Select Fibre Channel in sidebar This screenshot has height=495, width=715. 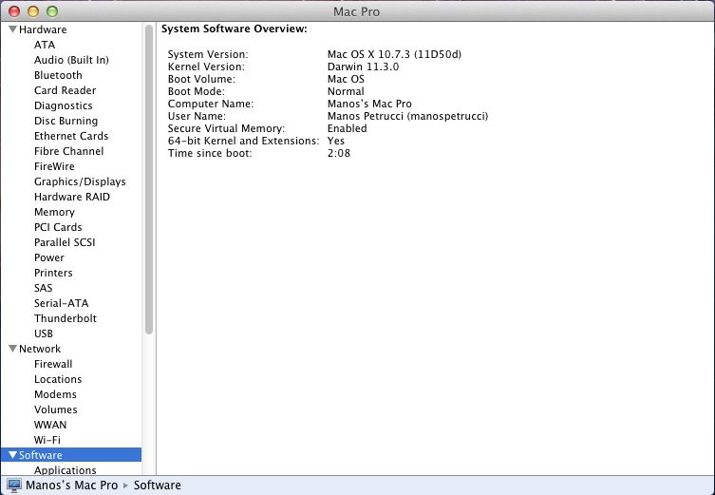pyautogui.click(x=69, y=151)
